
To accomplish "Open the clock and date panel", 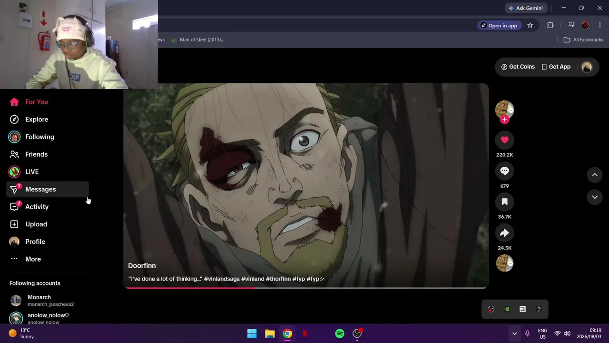I will [589, 334].
